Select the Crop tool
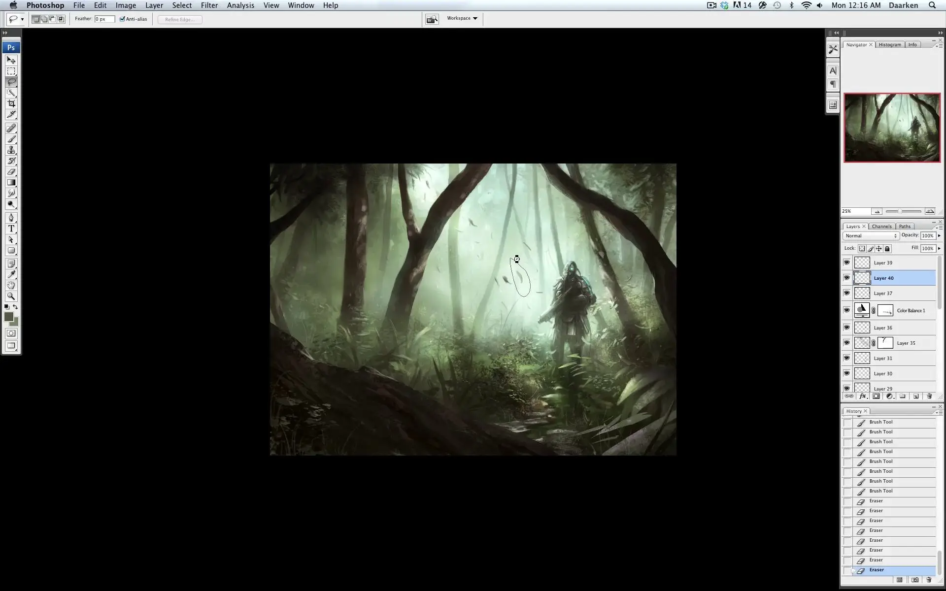 [x=11, y=103]
